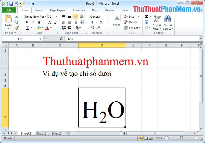Switch to the Review tab

(110, 10)
